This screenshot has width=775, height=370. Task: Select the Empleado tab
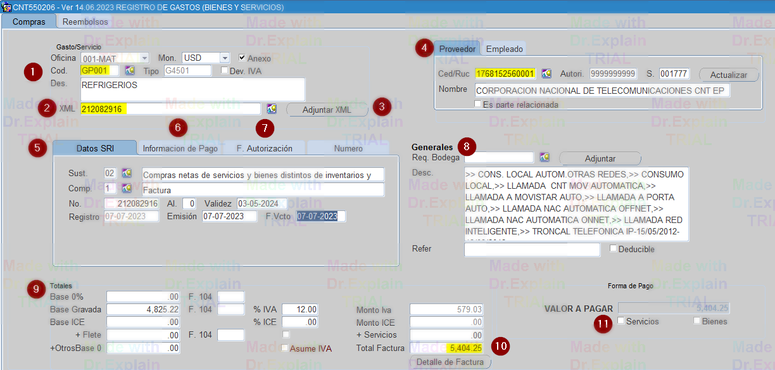505,49
